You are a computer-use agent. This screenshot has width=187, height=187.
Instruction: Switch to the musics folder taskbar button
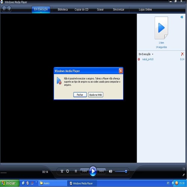pyautogui.click(x=53, y=183)
